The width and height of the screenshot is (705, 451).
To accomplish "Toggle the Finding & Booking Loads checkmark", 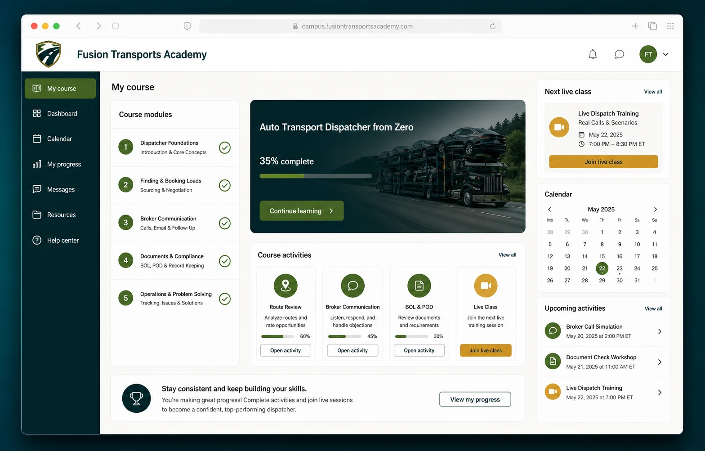I will [225, 185].
